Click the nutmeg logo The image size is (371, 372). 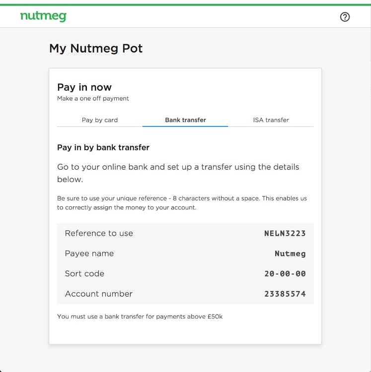tap(43, 16)
